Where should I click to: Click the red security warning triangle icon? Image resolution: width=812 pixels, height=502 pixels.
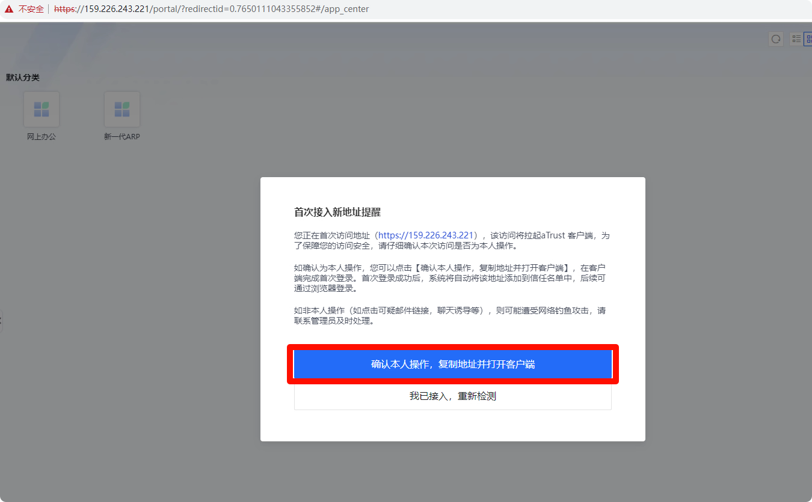point(9,9)
